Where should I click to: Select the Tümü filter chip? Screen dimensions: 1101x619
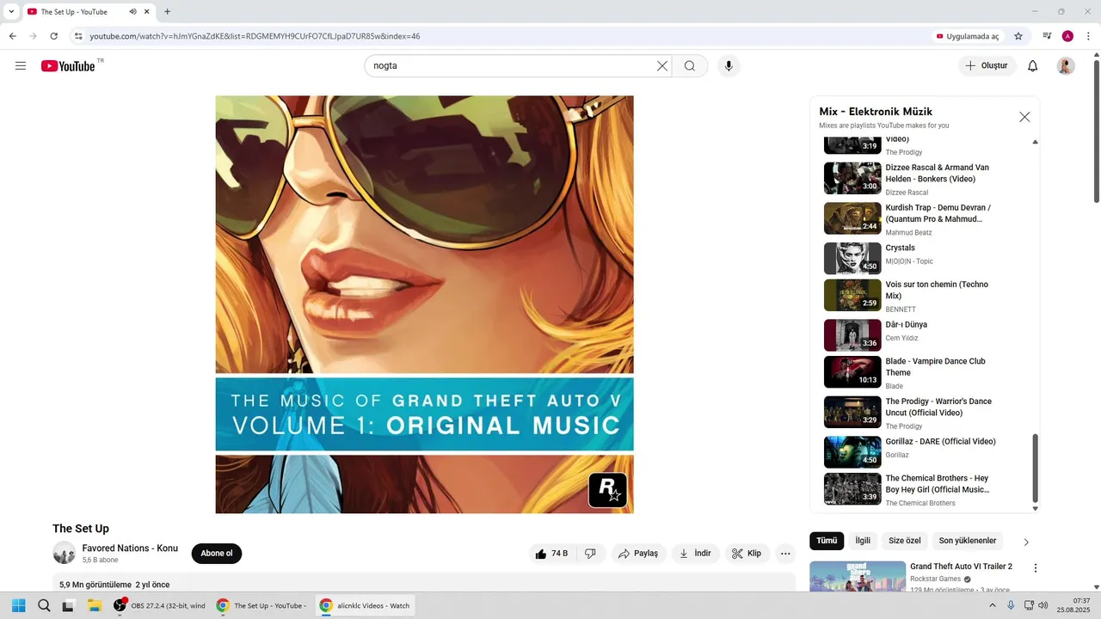point(827,541)
